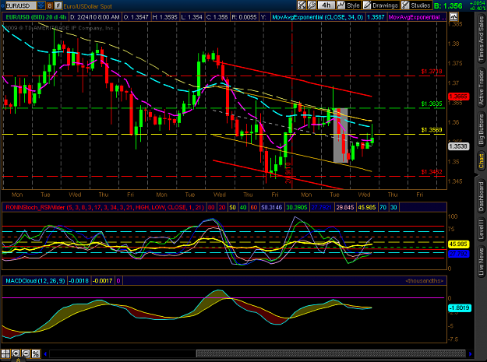Image resolution: width=487 pixels, height=362 pixels.
Task: Click the C: 1.356 close price cell
Action: tap(216, 17)
